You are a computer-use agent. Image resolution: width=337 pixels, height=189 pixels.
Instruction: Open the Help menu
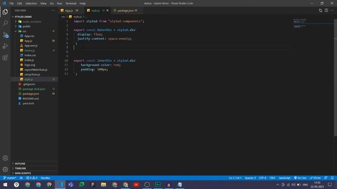pos(83,4)
